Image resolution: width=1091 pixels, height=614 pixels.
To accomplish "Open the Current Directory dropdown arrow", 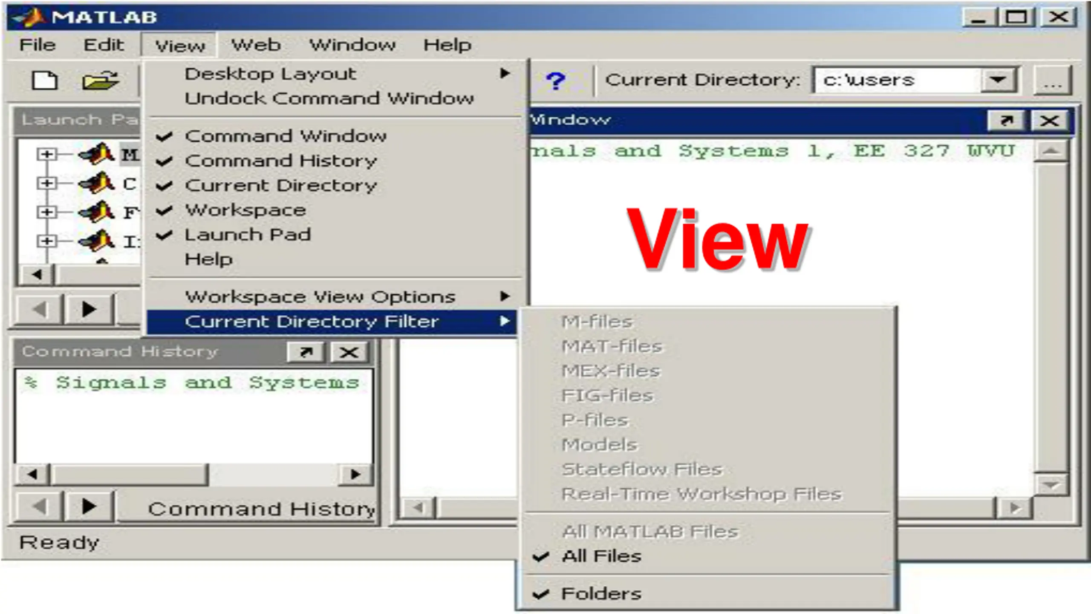I will (998, 80).
